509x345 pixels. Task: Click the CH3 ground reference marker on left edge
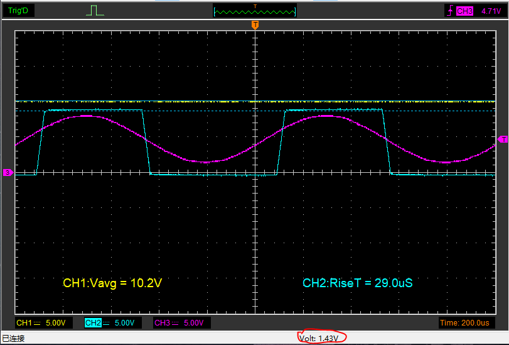pyautogui.click(x=8, y=172)
